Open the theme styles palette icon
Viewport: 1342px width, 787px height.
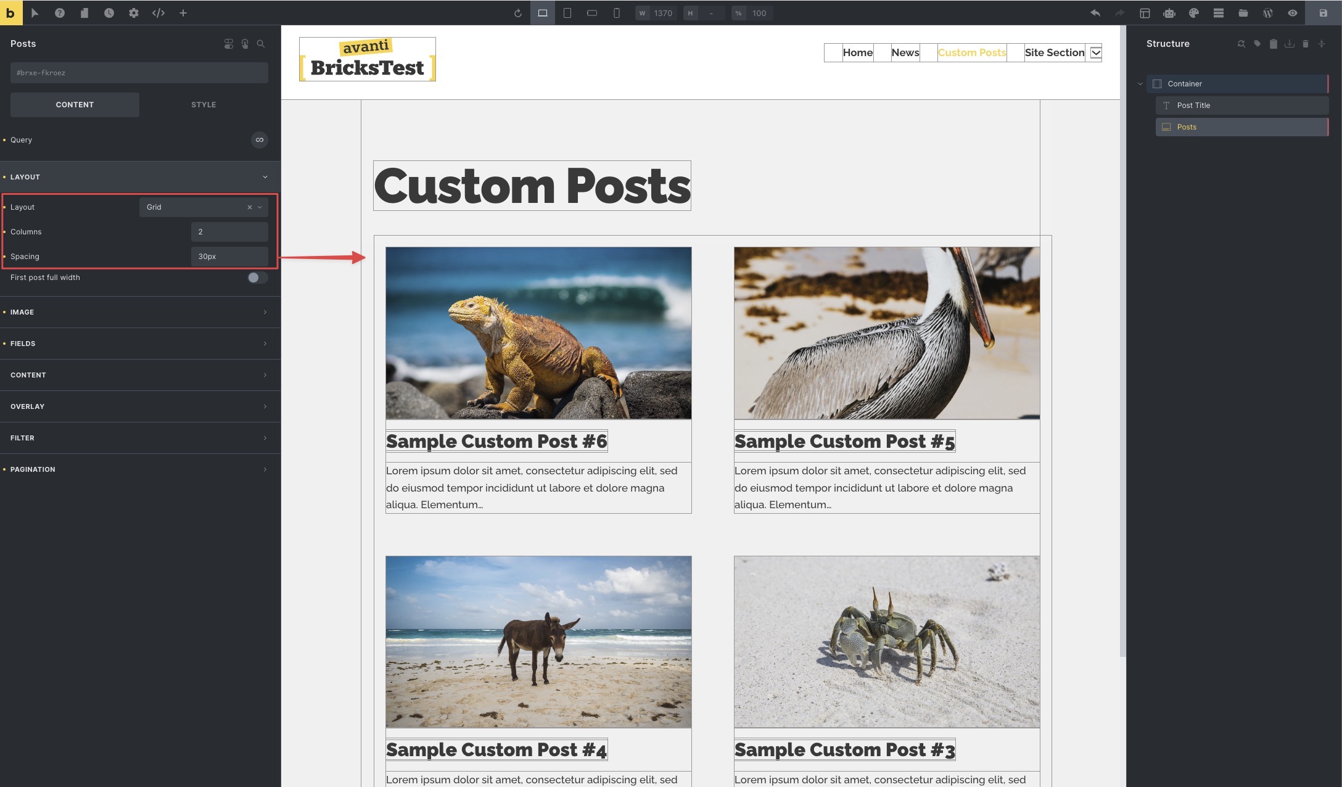pyautogui.click(x=1194, y=13)
